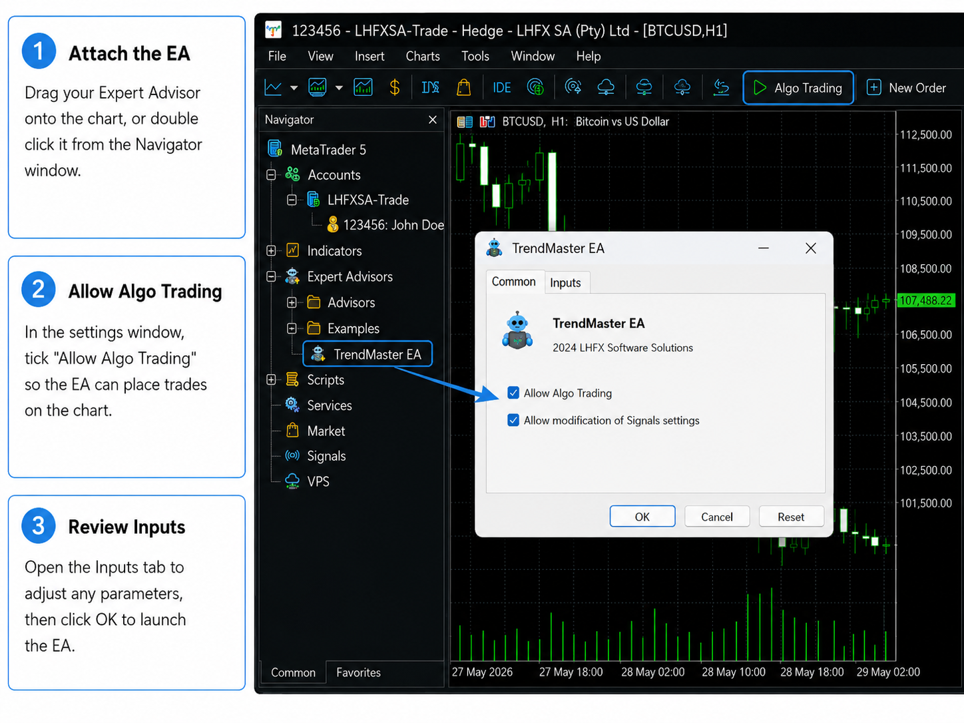Switch to the Inputs tab in the dialog
Viewport: 964px width, 723px height.
coord(566,283)
